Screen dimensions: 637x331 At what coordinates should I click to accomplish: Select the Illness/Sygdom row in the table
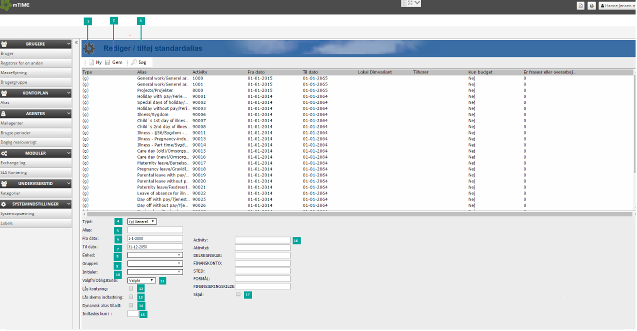(152, 114)
